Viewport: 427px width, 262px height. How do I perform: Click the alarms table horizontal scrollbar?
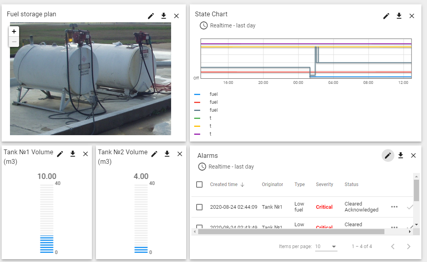(291, 231)
